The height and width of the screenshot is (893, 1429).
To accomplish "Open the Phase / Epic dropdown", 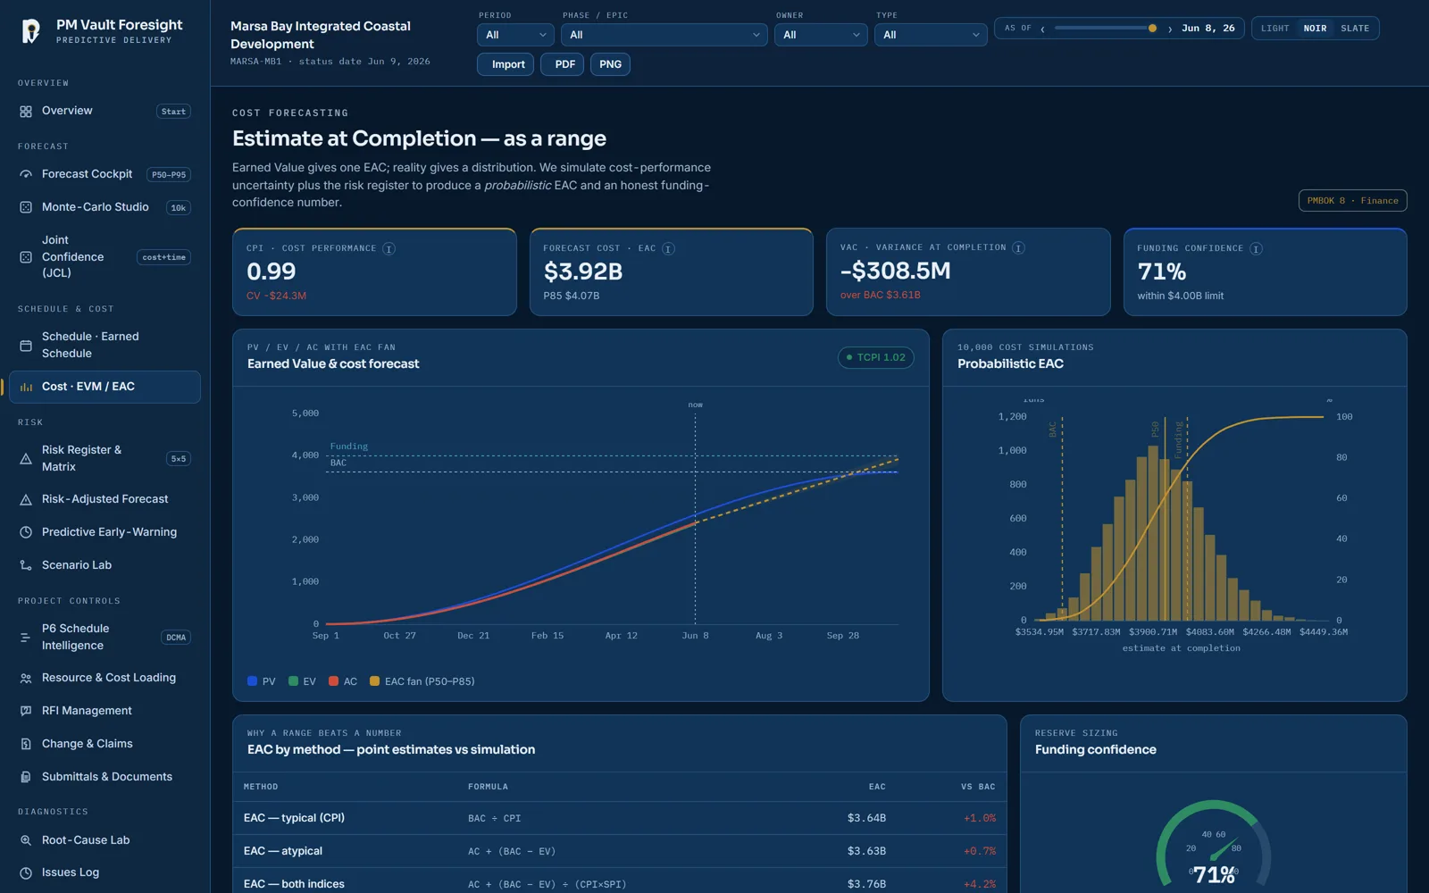I will [x=664, y=35].
